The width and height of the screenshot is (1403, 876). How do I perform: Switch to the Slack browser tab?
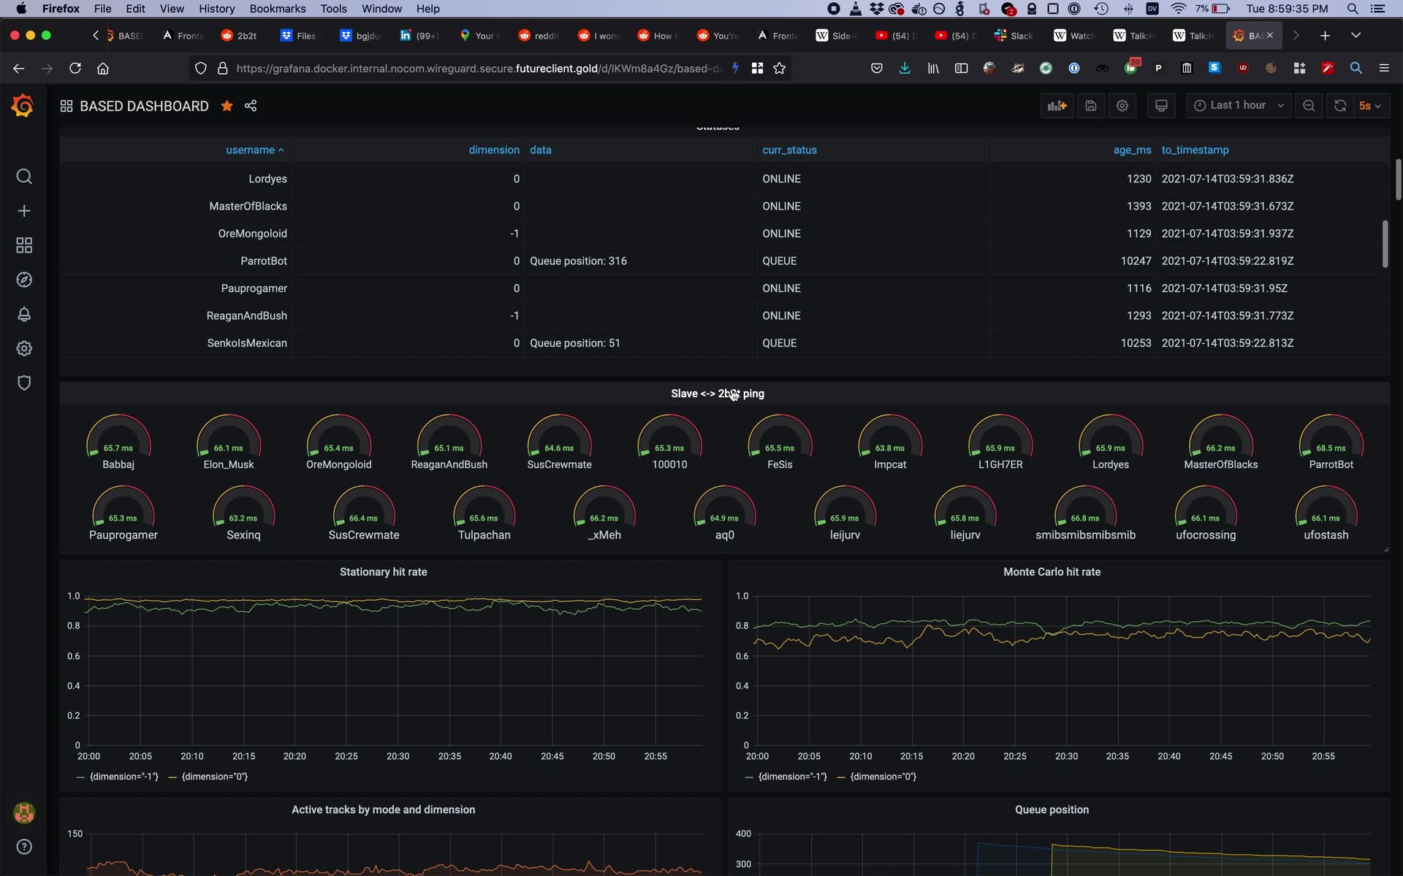click(1014, 36)
